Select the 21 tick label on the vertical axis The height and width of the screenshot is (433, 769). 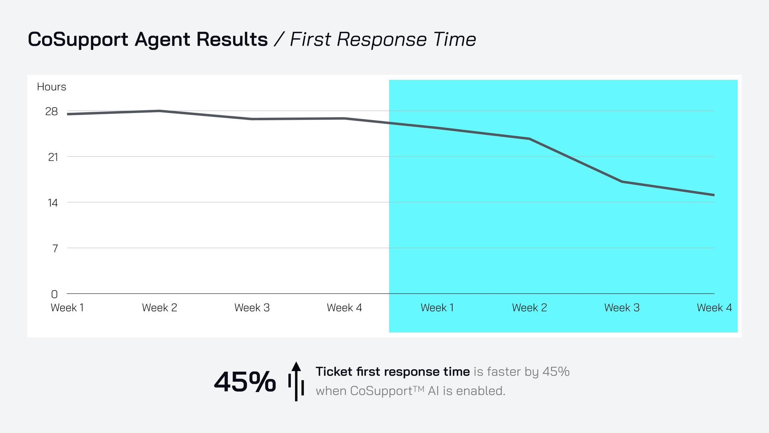click(53, 157)
